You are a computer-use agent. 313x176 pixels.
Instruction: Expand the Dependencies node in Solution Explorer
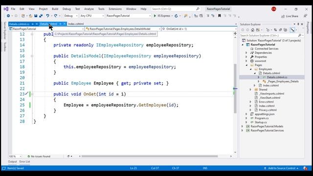click(246, 53)
